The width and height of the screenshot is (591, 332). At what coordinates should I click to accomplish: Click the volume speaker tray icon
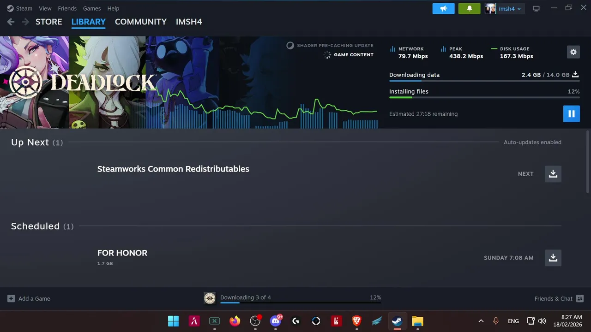click(542, 321)
